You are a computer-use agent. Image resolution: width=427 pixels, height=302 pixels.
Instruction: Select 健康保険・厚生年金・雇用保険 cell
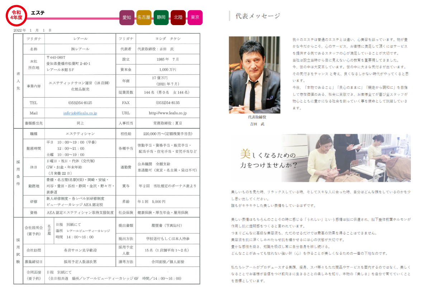(x=168, y=212)
